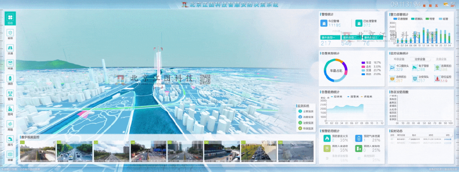The height and width of the screenshot is (172, 459).
Task: Click the 今日警情 count 11195
Action: pos(334,25)
